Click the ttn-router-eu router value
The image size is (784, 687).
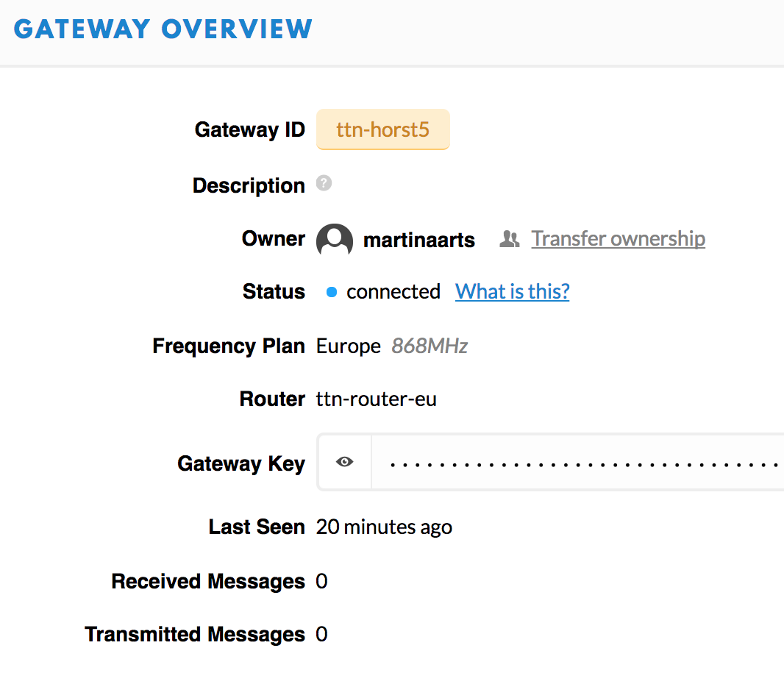click(x=377, y=399)
